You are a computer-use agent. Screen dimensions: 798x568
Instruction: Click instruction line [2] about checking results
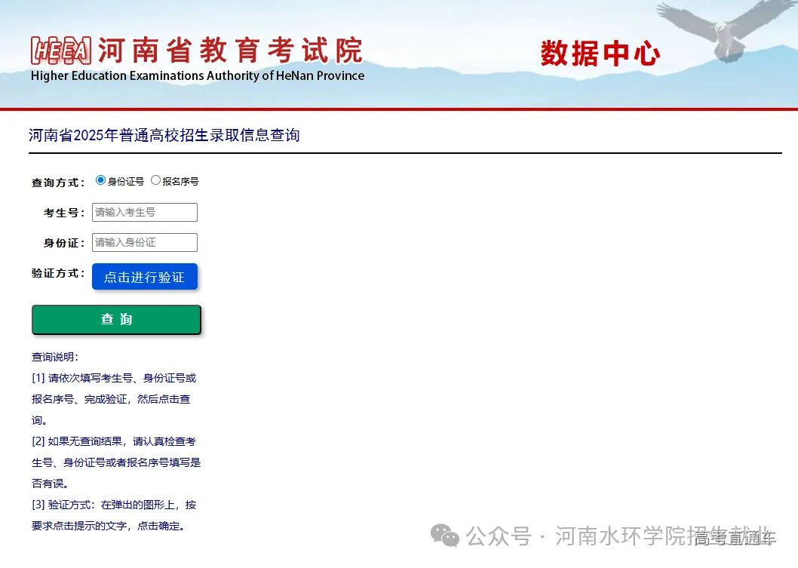tap(115, 441)
